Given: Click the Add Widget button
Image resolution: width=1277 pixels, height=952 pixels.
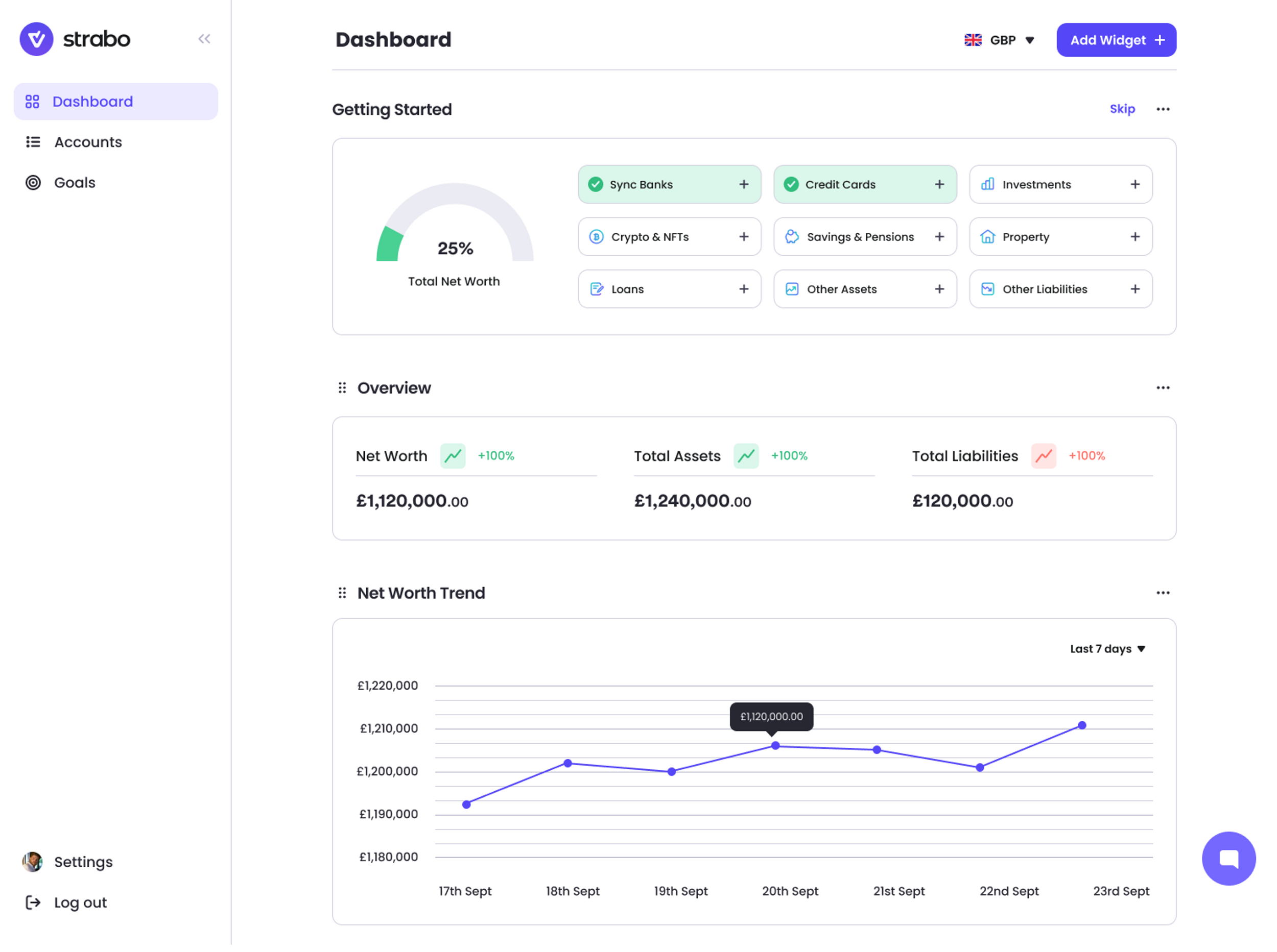Looking at the screenshot, I should 1116,40.
